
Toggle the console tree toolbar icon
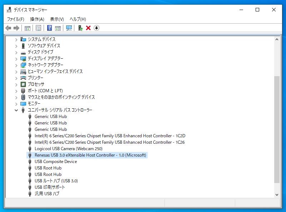tap(28, 28)
